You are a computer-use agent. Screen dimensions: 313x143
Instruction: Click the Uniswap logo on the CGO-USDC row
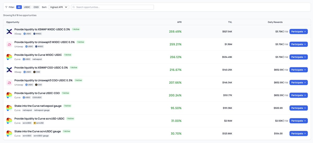click(x=9, y=83)
